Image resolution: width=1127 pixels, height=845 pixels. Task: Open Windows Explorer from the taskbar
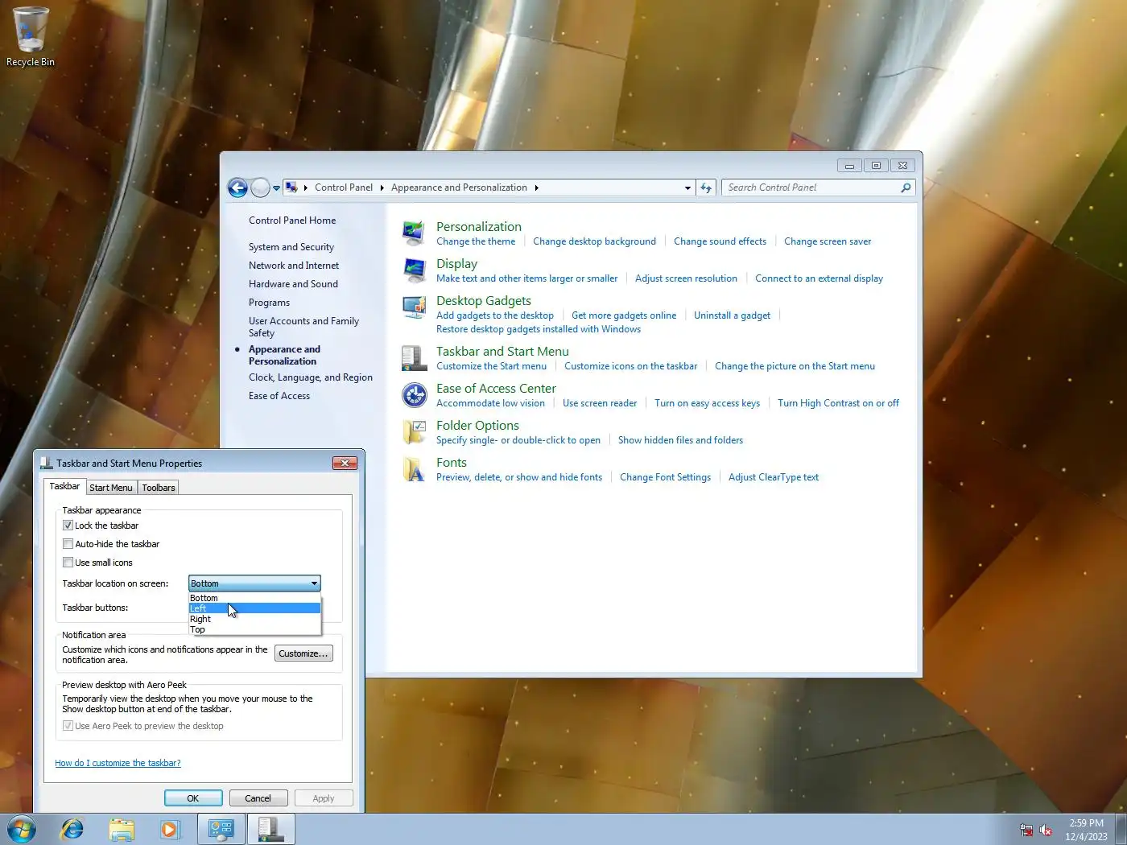click(122, 829)
